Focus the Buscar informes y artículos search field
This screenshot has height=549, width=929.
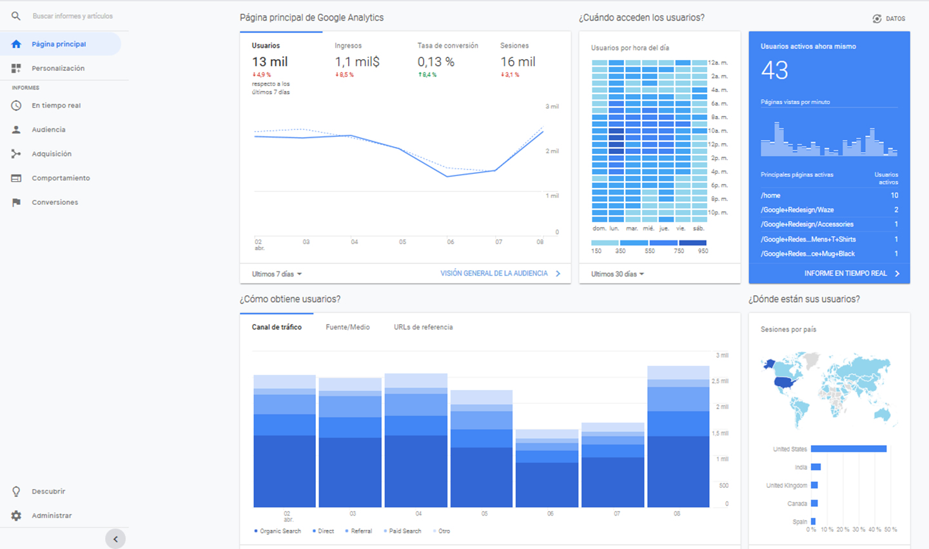(73, 16)
